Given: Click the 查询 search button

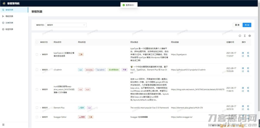Looking at the screenshot, I should (247, 25).
